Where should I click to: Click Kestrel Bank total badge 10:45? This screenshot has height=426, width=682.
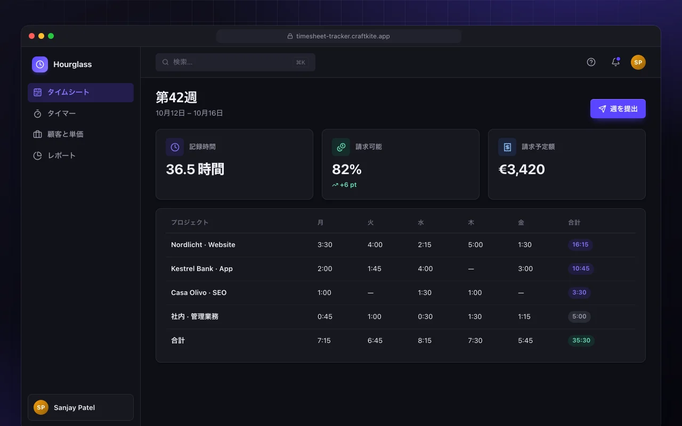tap(581, 269)
